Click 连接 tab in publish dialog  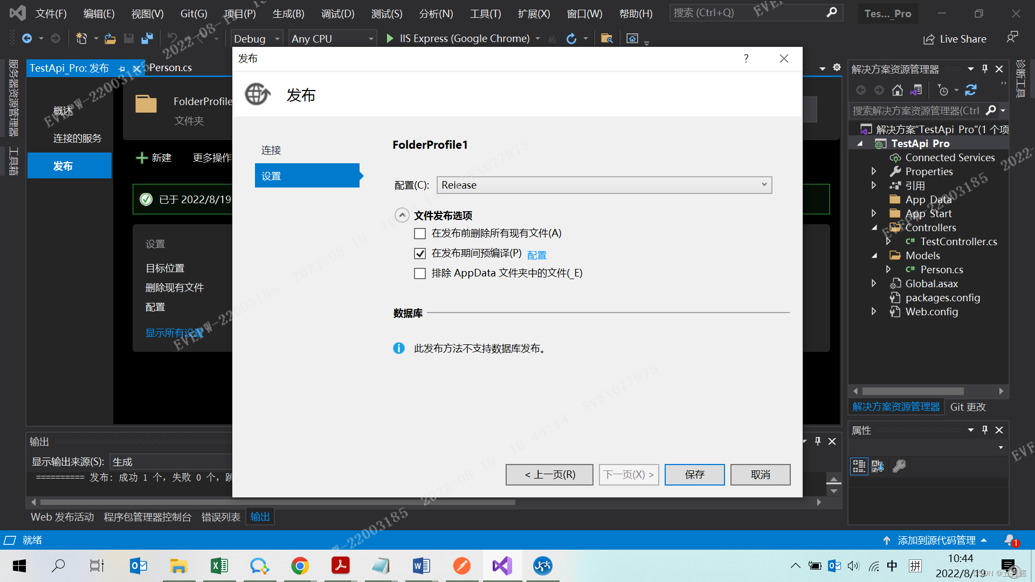(x=270, y=150)
